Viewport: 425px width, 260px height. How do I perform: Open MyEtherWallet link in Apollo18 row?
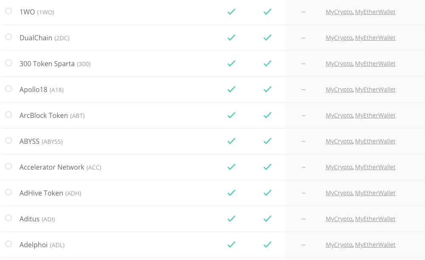click(375, 89)
